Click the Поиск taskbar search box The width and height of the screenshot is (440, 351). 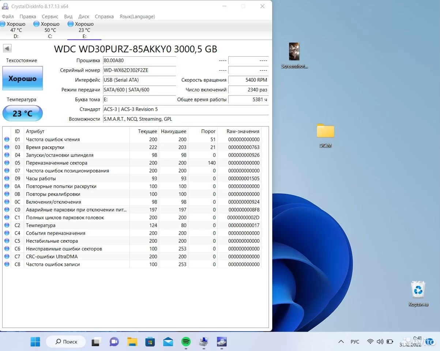(66, 342)
